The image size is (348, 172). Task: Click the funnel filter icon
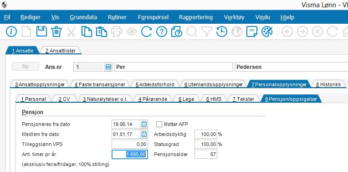(x=207, y=31)
